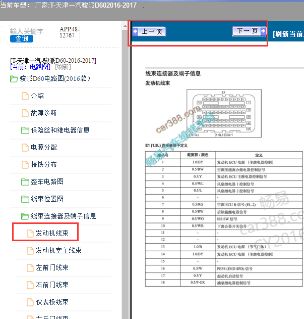Select the 右前门线束 page
Screen dimensions: 304x319
pyautogui.click(x=52, y=285)
